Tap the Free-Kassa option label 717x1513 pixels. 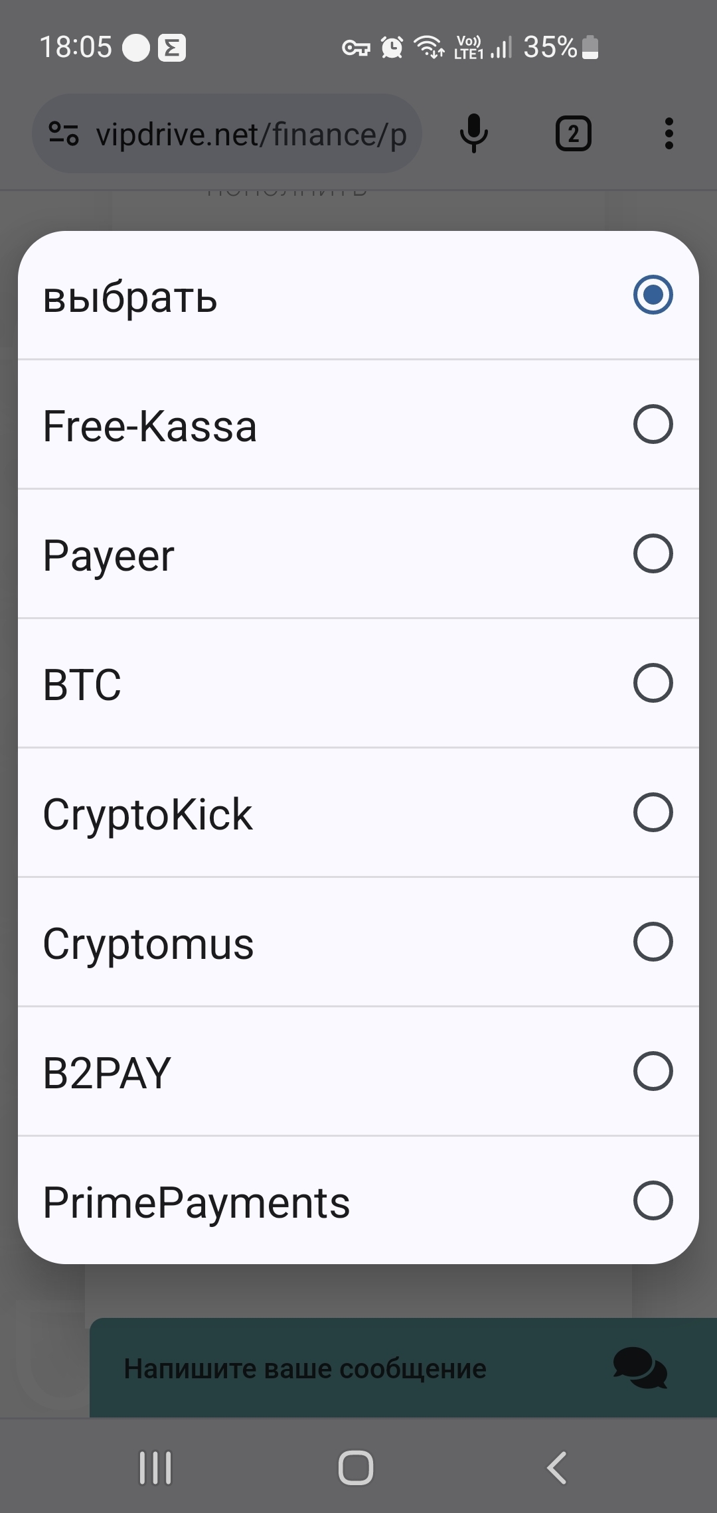pos(149,425)
